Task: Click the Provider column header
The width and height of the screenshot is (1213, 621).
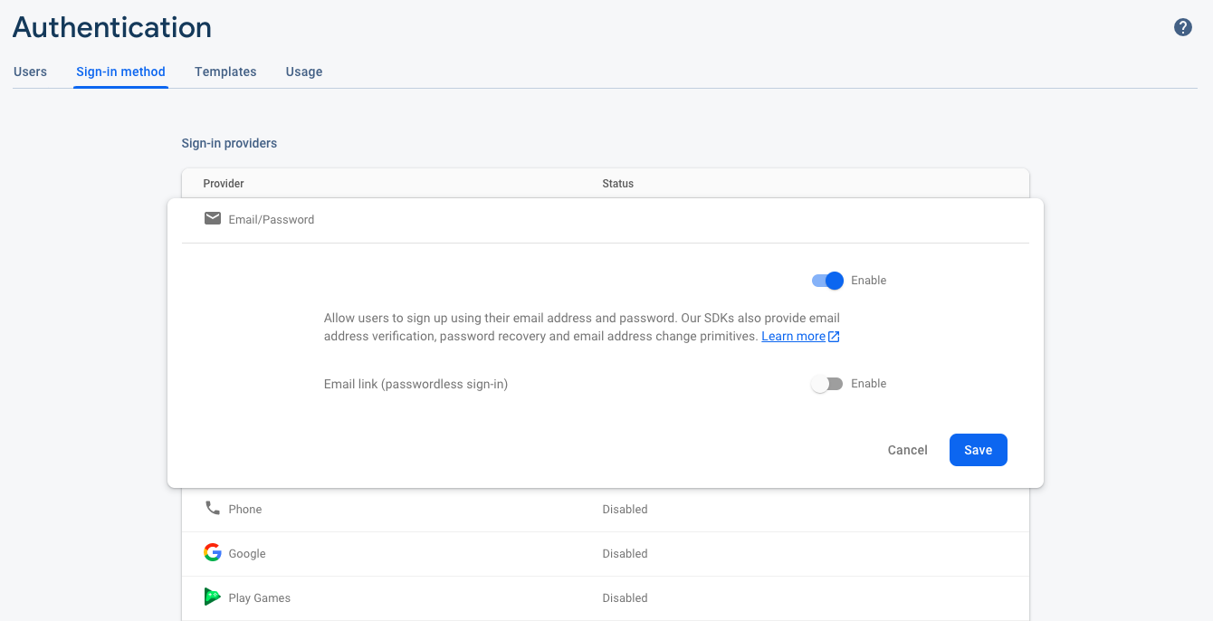Action: coord(224,184)
